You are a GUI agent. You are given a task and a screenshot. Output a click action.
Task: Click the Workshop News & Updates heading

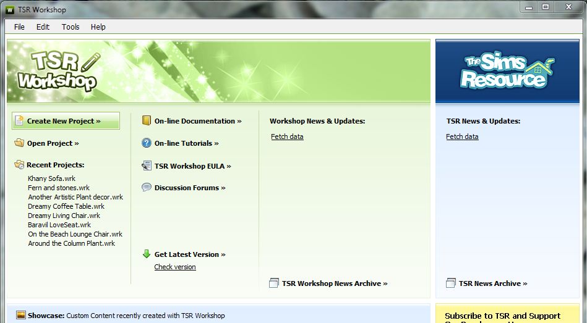click(x=317, y=121)
